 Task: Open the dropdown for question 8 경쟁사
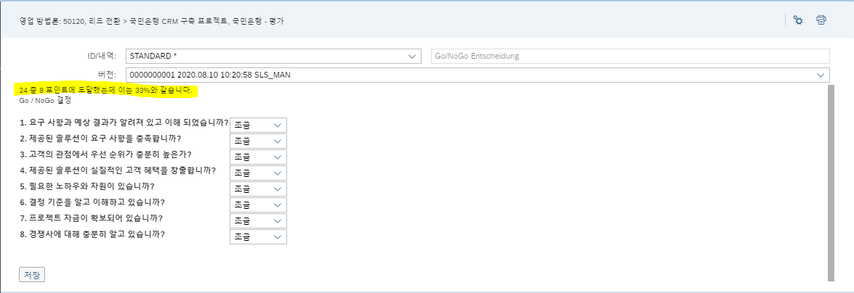click(258, 237)
